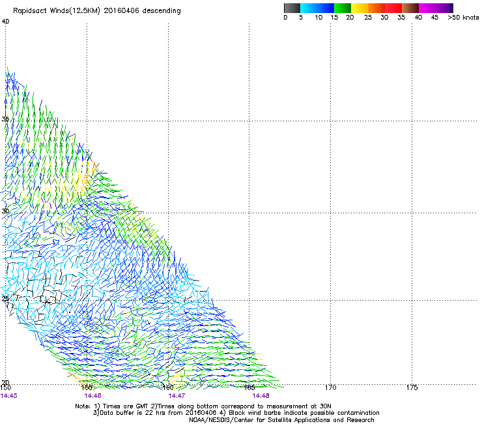
Task: Click the latitude label 30
Action: (x=5, y=211)
